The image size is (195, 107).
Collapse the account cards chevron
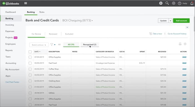tap(187, 27)
